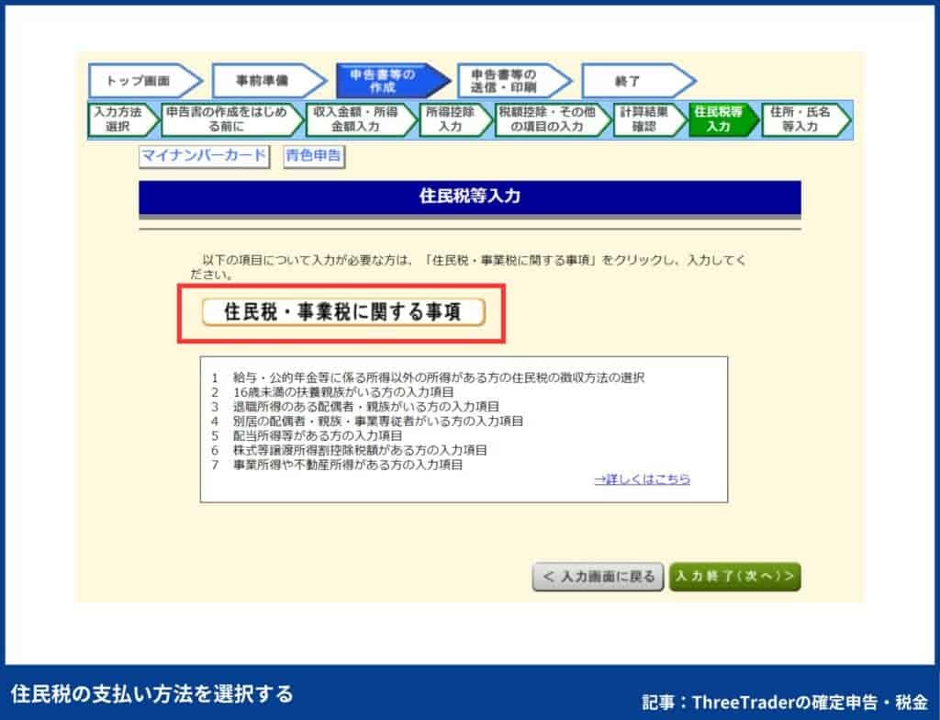Go to 申告書の作成をはじめる前に sub-step
The image size is (940, 720).
(x=232, y=119)
